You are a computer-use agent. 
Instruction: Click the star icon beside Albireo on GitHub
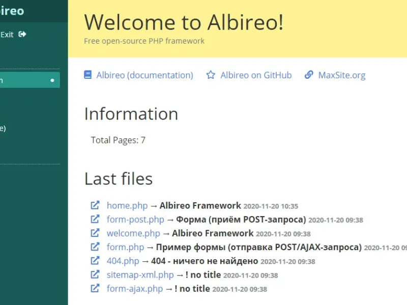pos(210,75)
